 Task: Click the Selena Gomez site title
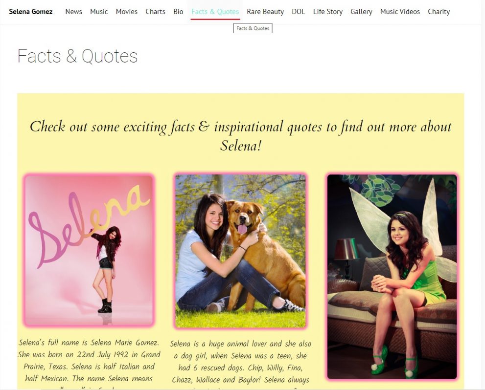31,12
